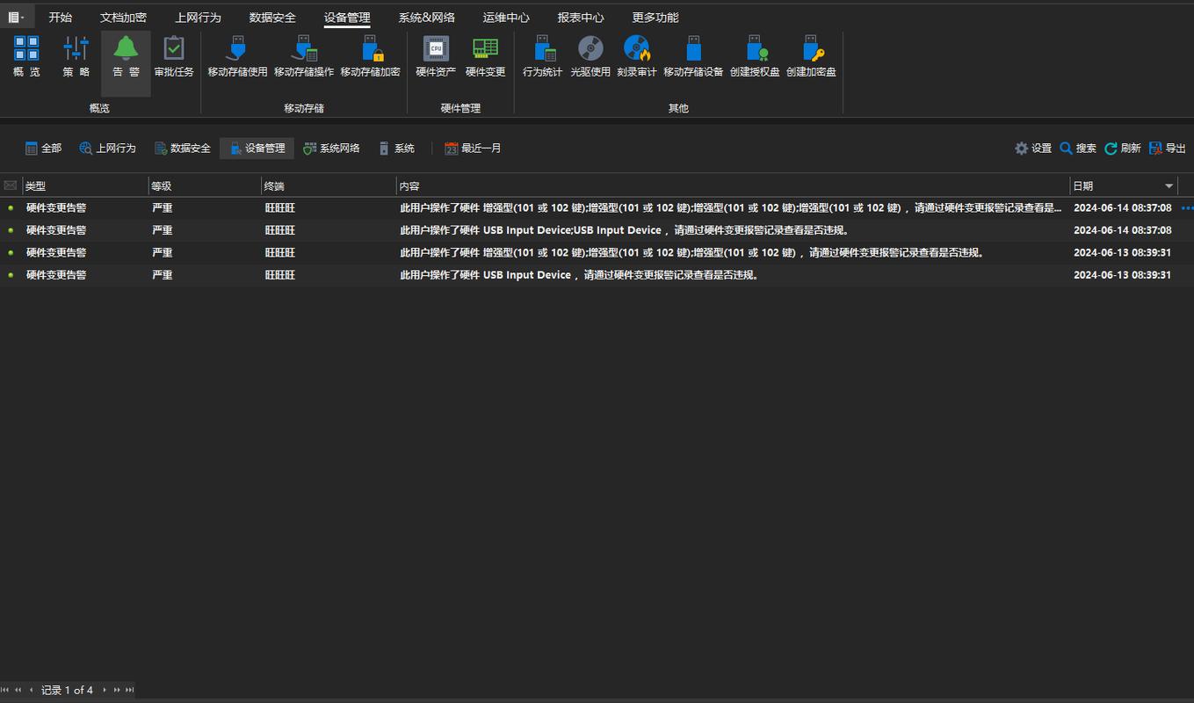Open the 概览 overview icon

coord(26,57)
